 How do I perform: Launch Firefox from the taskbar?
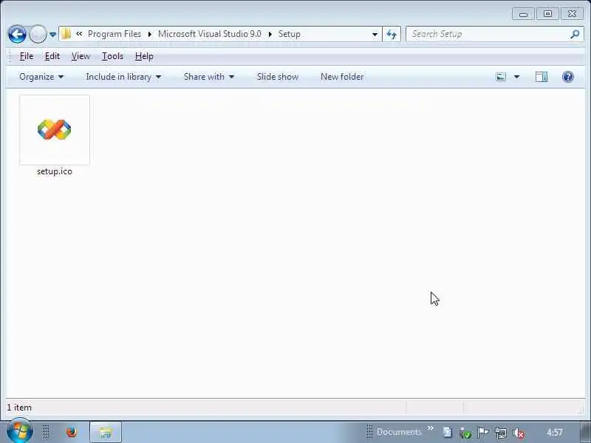71,432
